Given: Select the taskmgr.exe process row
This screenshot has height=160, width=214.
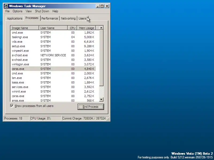Looking at the screenshot, I should coord(54,37).
